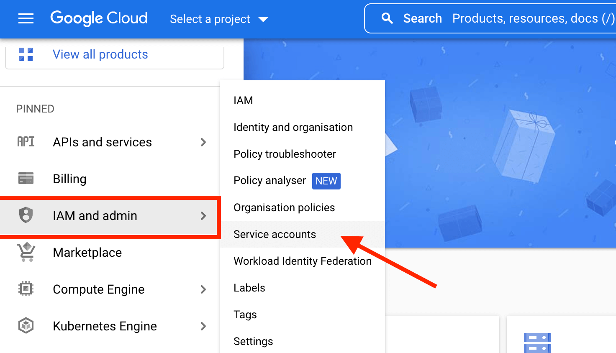
Task: Click the Billing card icon
Action: click(x=26, y=179)
